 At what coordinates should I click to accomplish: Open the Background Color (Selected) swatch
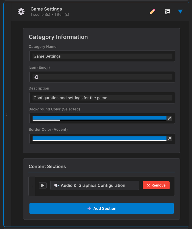(99, 118)
